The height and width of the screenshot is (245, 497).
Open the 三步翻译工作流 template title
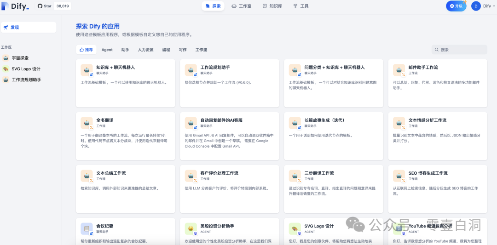[x=319, y=173]
